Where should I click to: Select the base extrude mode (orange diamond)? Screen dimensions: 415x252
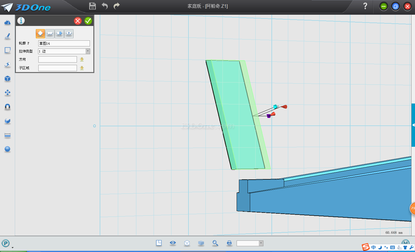(x=40, y=34)
